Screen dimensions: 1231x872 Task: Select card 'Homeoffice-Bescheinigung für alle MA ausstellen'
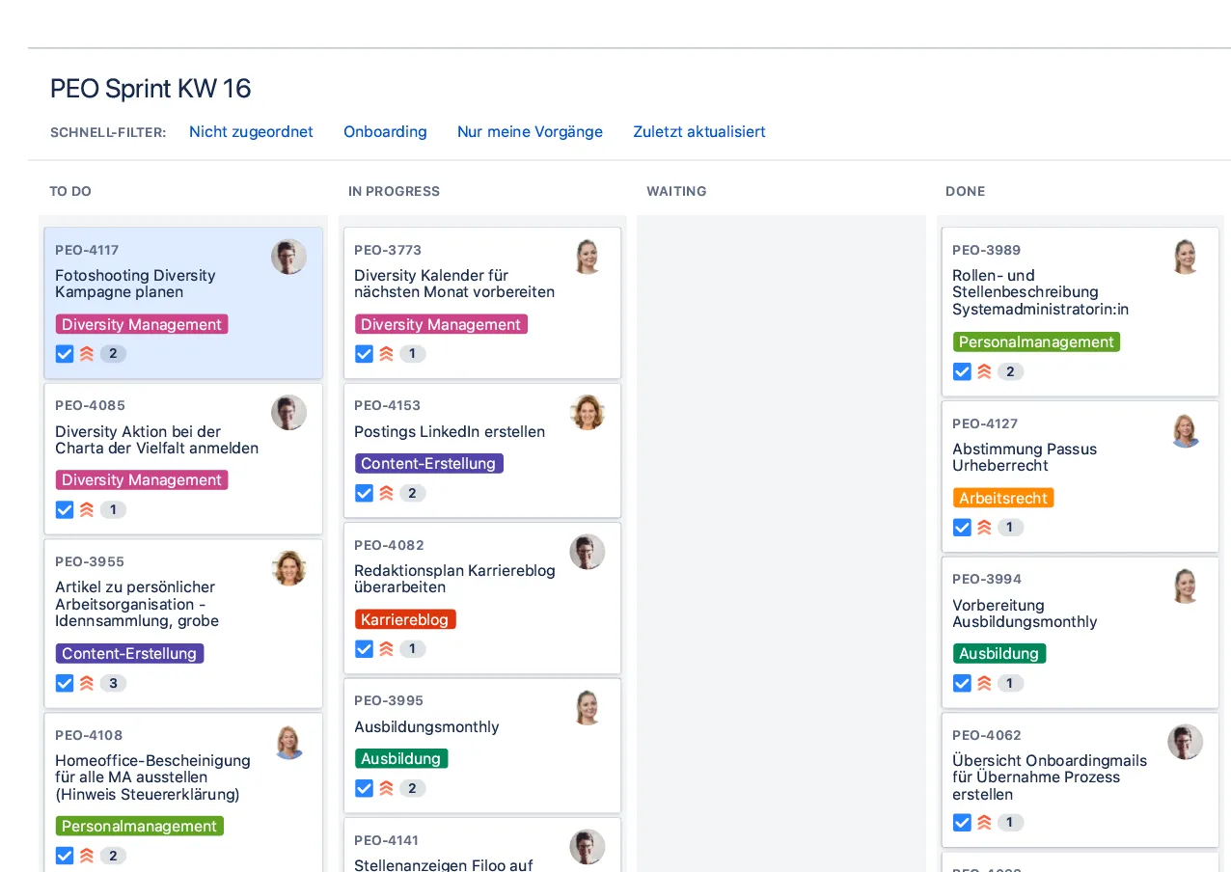pos(183,793)
